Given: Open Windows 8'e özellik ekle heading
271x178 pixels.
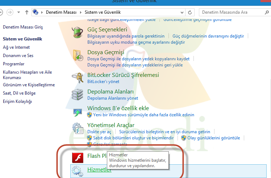Looking at the screenshot, I should 118,108.
